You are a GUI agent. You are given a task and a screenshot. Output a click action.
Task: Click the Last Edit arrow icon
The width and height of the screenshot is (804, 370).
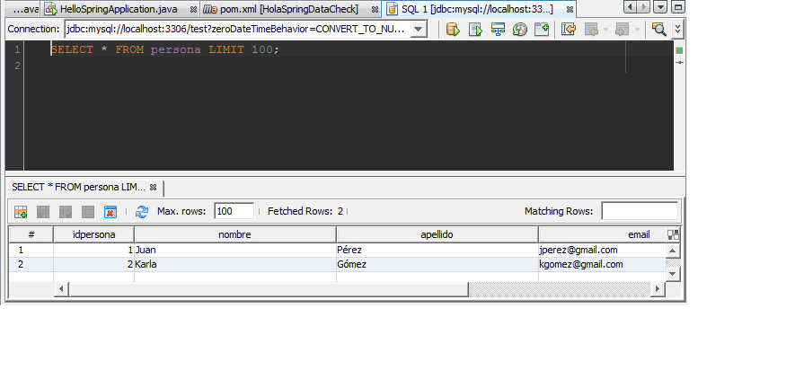point(568,30)
